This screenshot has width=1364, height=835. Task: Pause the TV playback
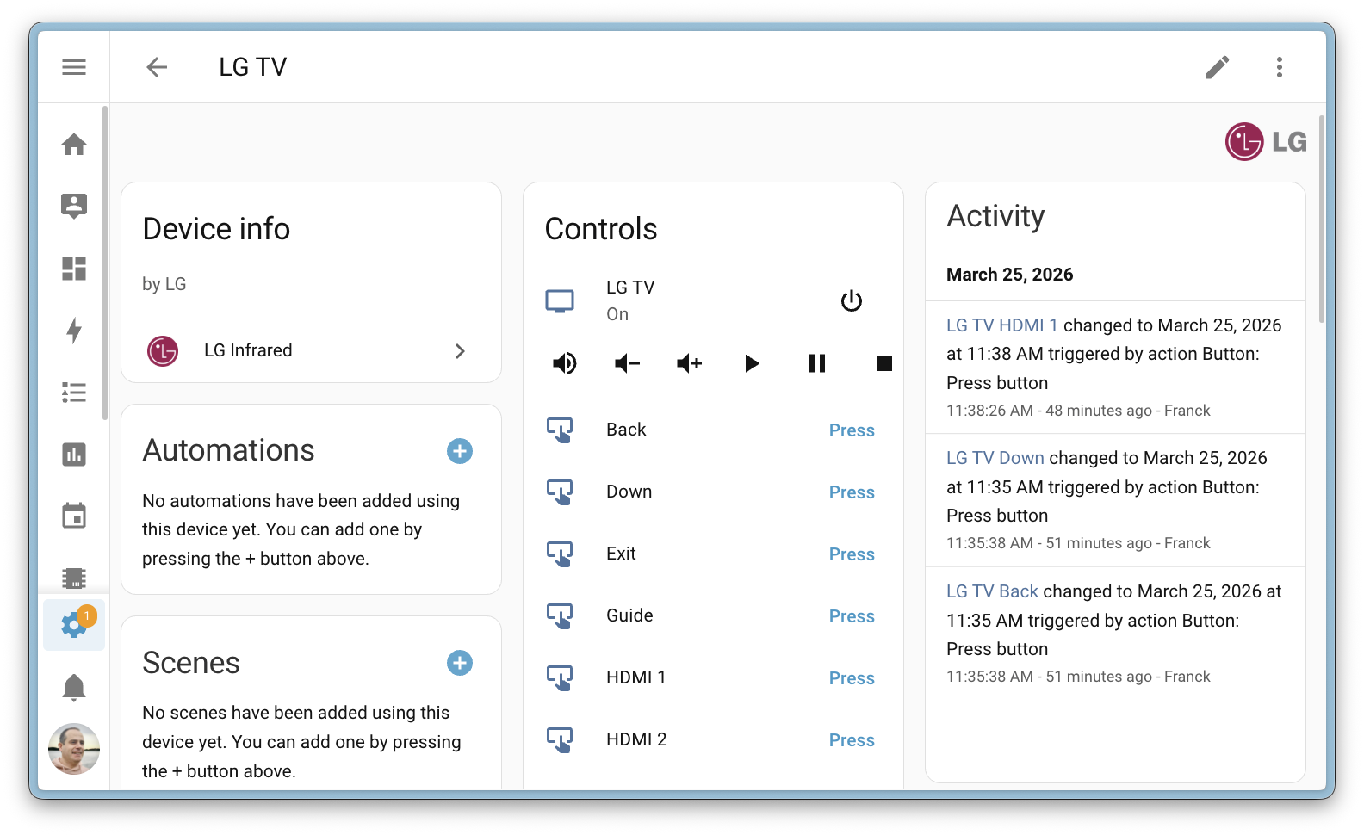coord(816,363)
